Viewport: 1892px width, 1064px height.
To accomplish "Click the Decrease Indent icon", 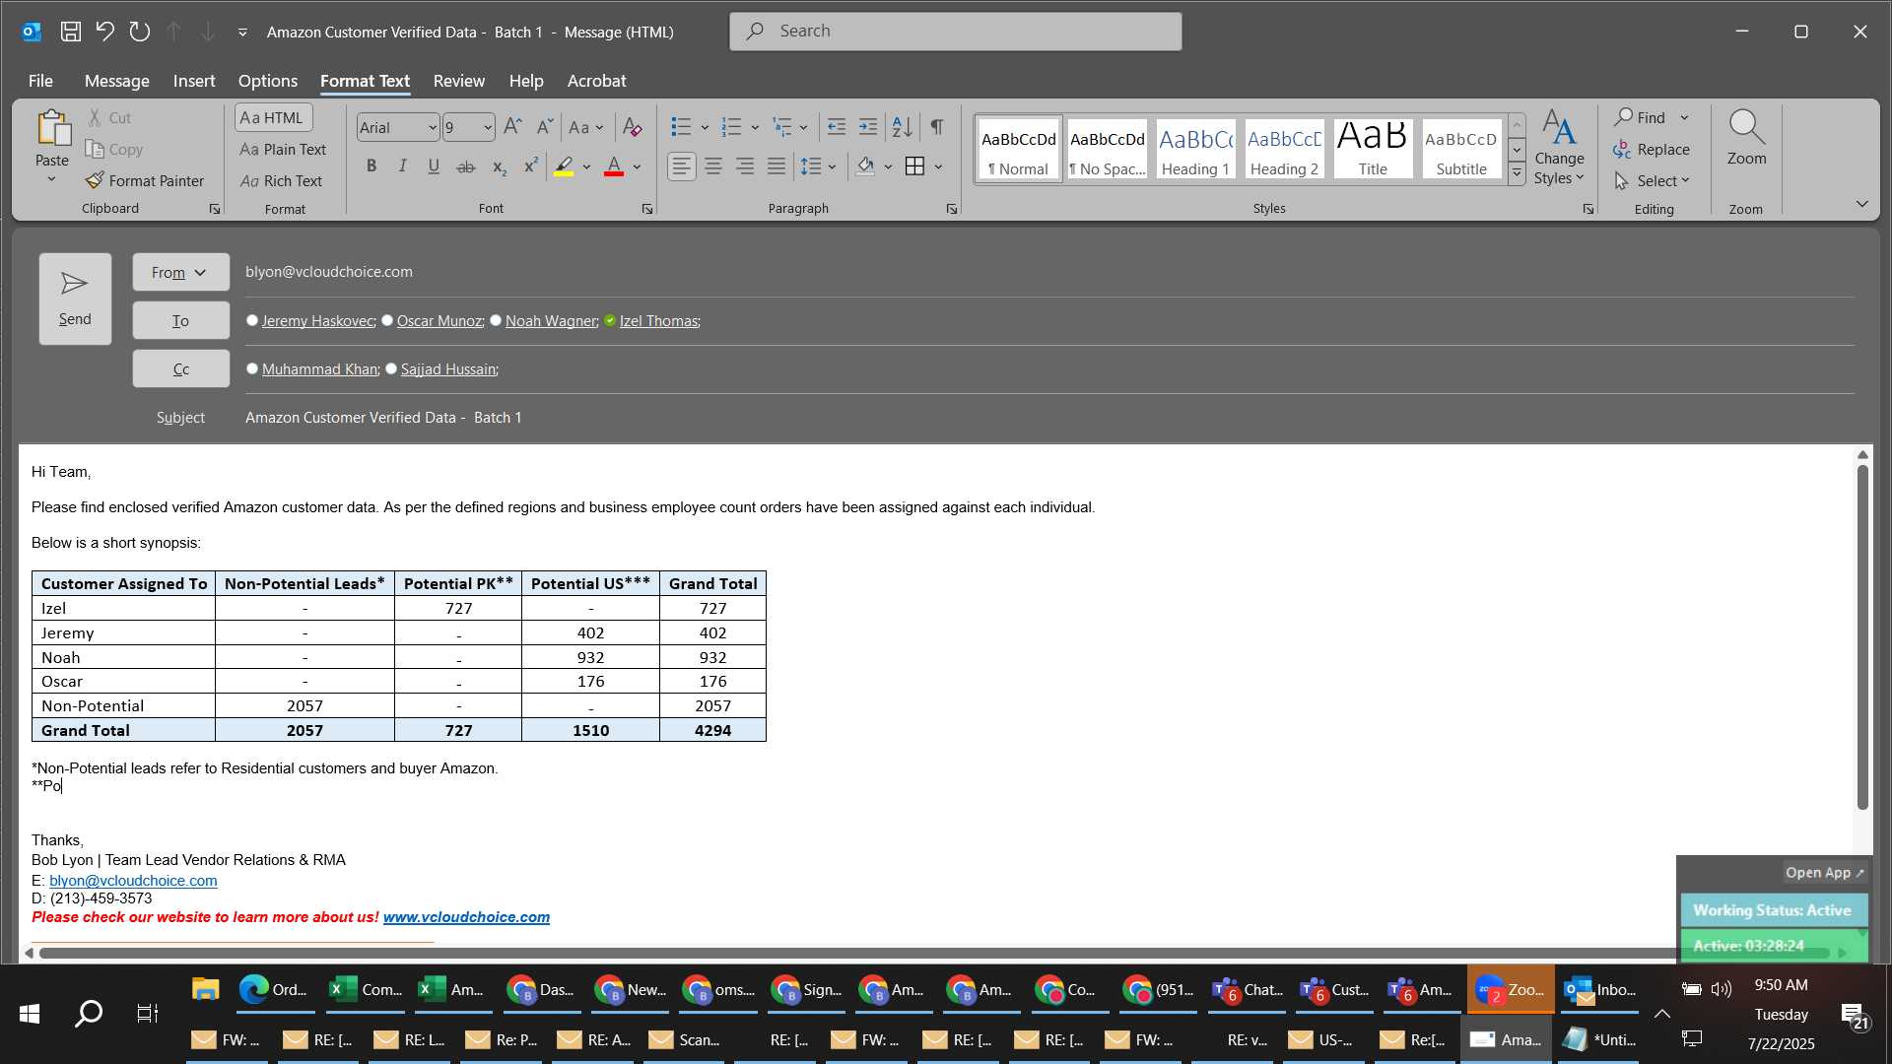I will click(x=836, y=127).
